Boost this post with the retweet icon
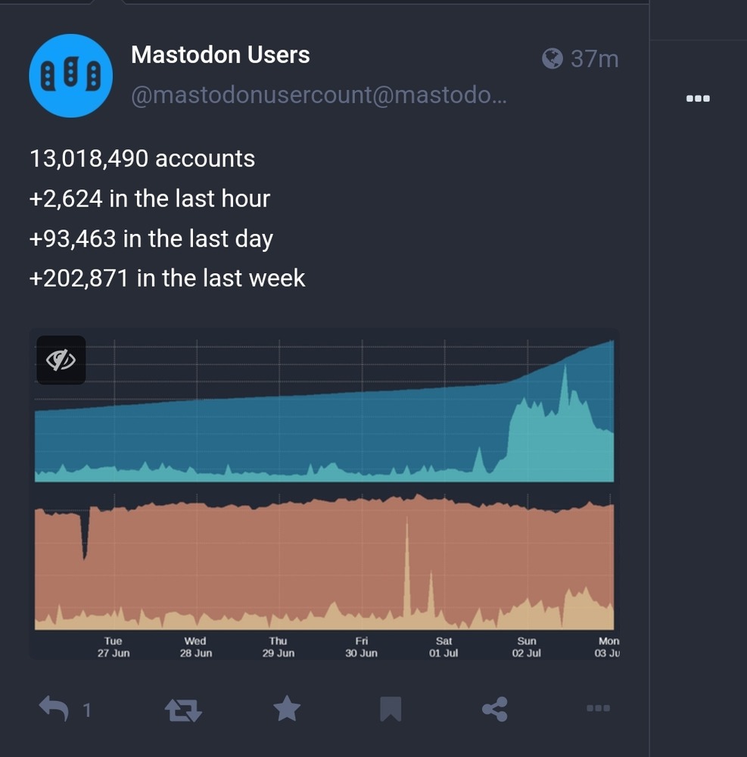 183,710
